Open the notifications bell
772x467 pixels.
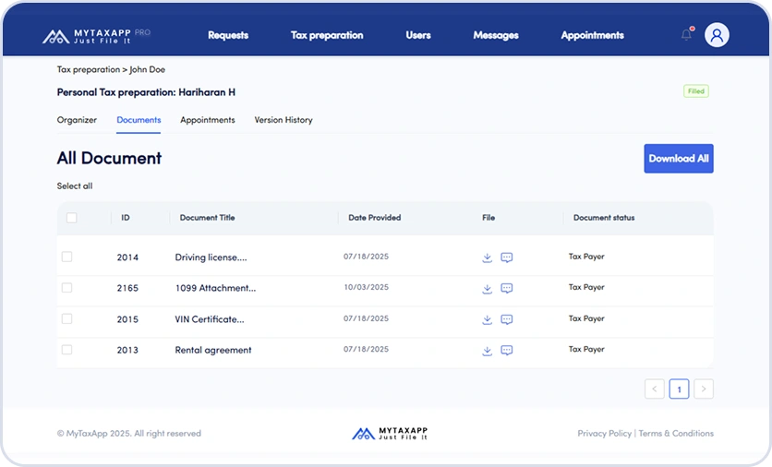click(x=686, y=35)
